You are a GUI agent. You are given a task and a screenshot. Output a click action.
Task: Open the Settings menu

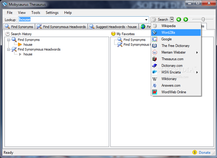point(52,13)
